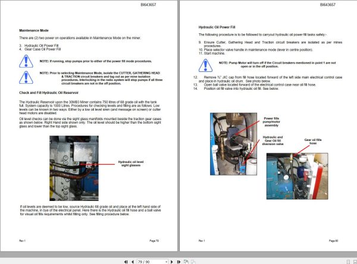Viewport: 357px width, 264px height.
Task: Click the 'Hydraulic Oil Power Fill' heading on right page
Action: (x=217, y=27)
